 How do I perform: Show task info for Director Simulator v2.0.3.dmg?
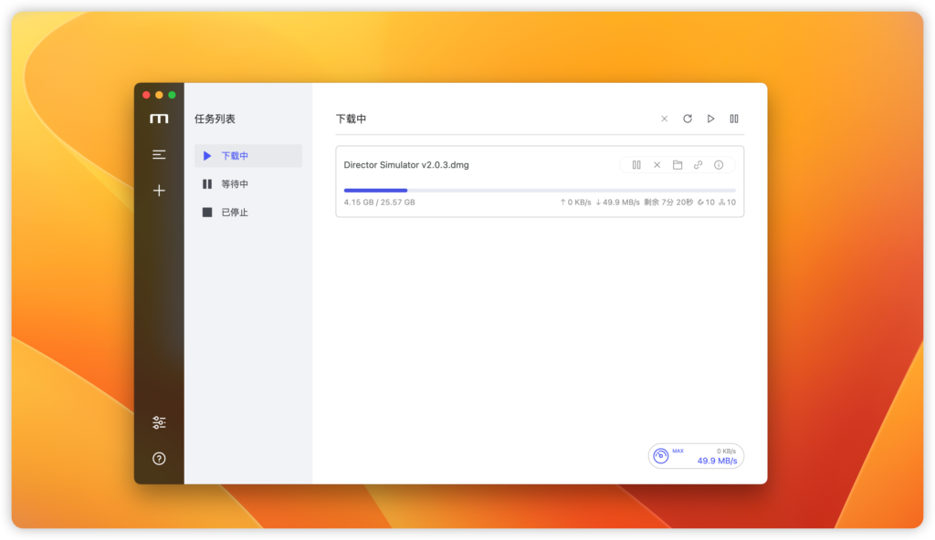[x=720, y=164]
